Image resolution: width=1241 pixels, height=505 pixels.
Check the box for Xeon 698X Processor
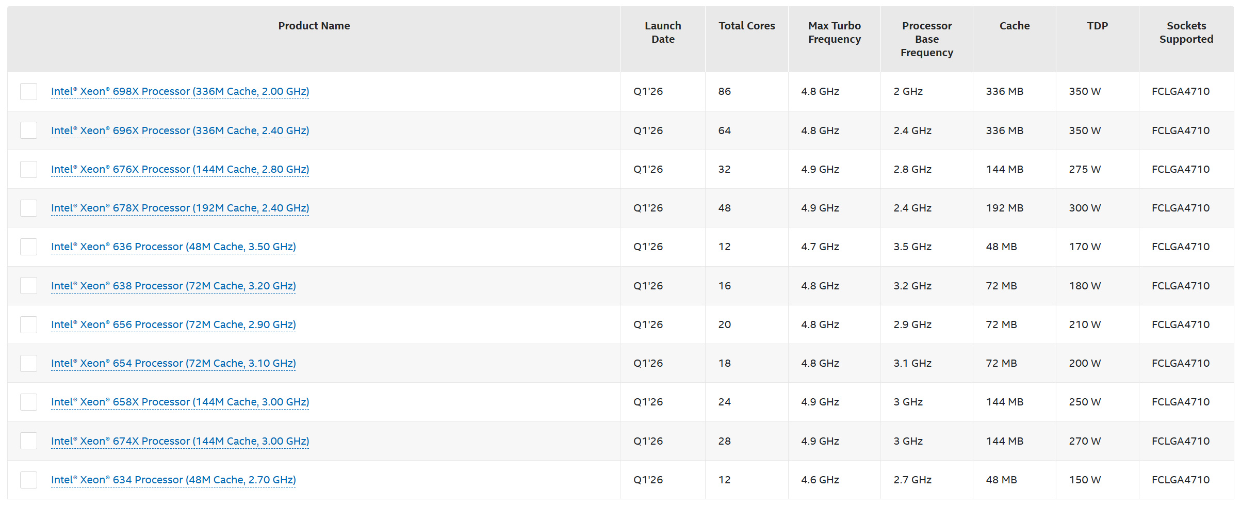click(x=28, y=91)
